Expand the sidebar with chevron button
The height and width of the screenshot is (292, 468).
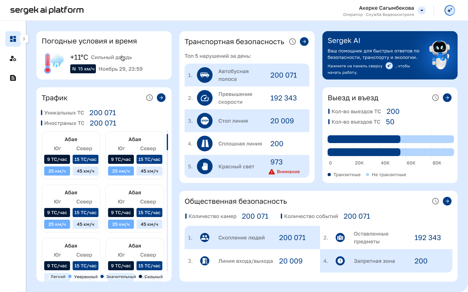pyautogui.click(x=24, y=39)
